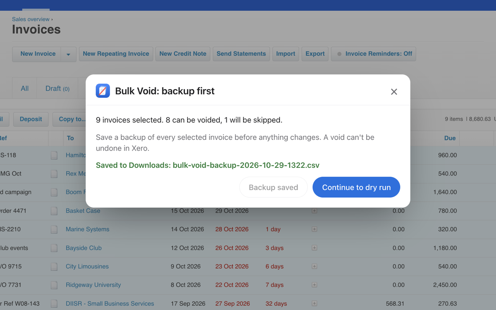The width and height of the screenshot is (496, 310).
Task: Click document icon in Basket Case row
Action: coord(54,211)
